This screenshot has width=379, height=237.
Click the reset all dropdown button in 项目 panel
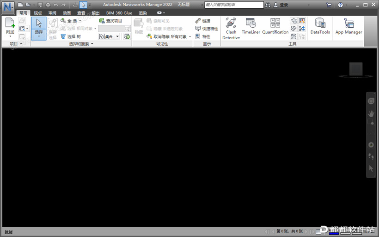[24, 29]
